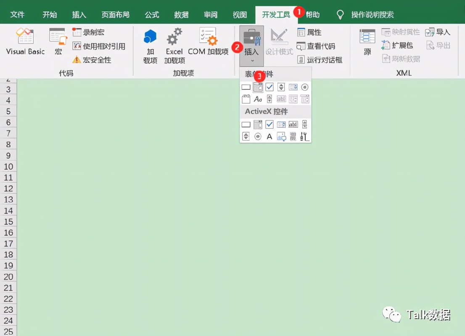Select the form control Label (Aa)
This screenshot has width=465, height=336.
258,99
